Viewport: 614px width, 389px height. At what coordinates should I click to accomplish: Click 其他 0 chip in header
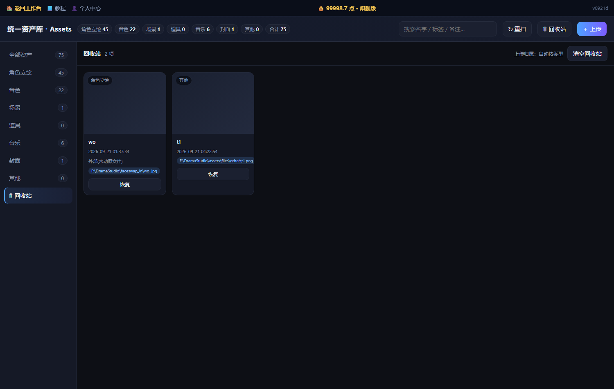coord(252,29)
